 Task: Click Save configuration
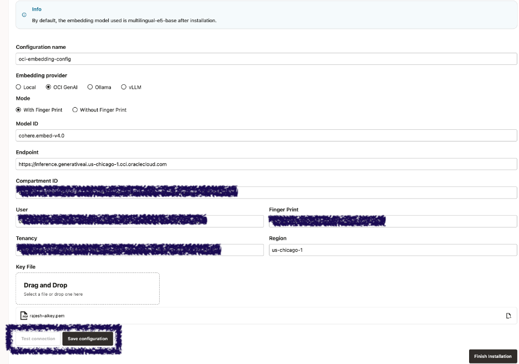click(x=88, y=338)
